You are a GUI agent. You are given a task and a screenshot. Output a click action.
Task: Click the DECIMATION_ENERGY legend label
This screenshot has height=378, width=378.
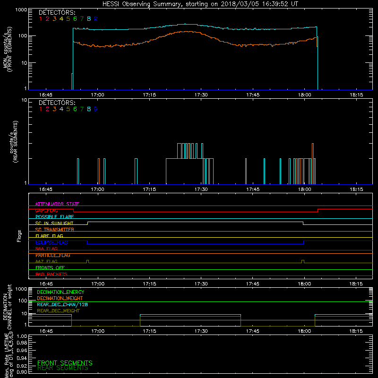pos(60,292)
